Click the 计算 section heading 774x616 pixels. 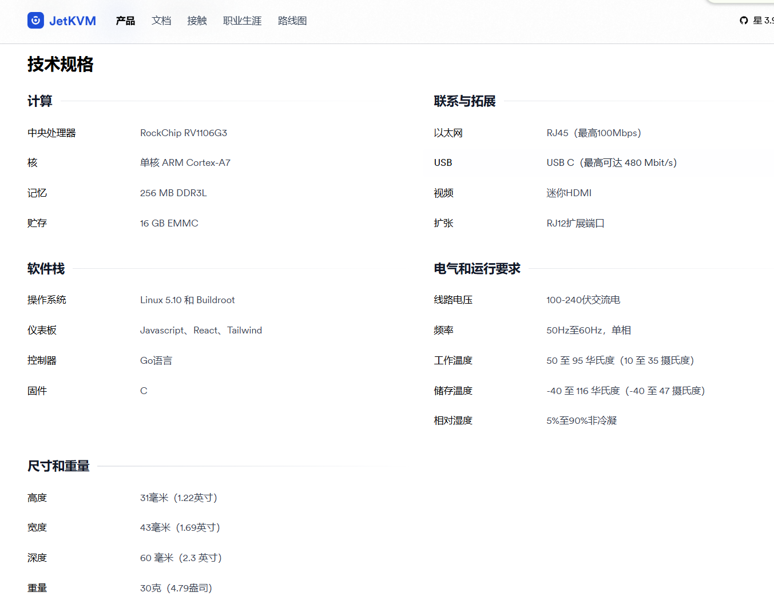point(40,101)
